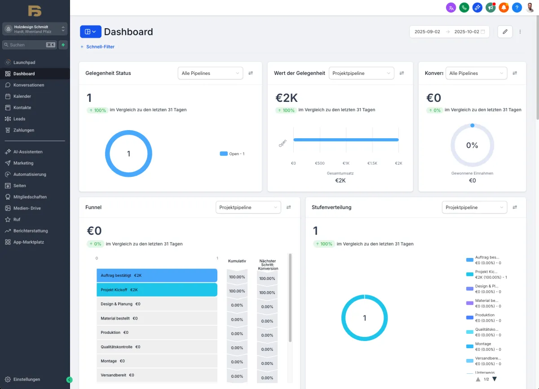Click the Material bestellt funnel row
This screenshot has height=389, width=539.
157,318
